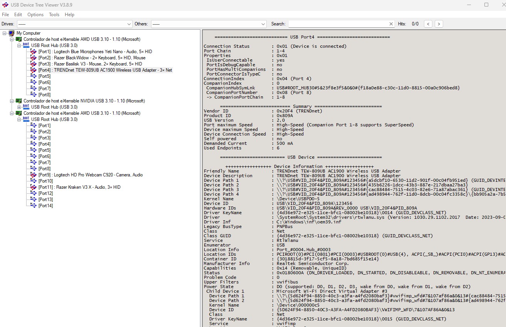Image resolution: width=506 pixels, height=327 pixels.
Task: Click the Logitech C920 webcam device icon
Action: 34,175
